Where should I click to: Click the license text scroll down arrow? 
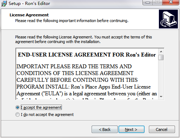[x=161, y=97]
